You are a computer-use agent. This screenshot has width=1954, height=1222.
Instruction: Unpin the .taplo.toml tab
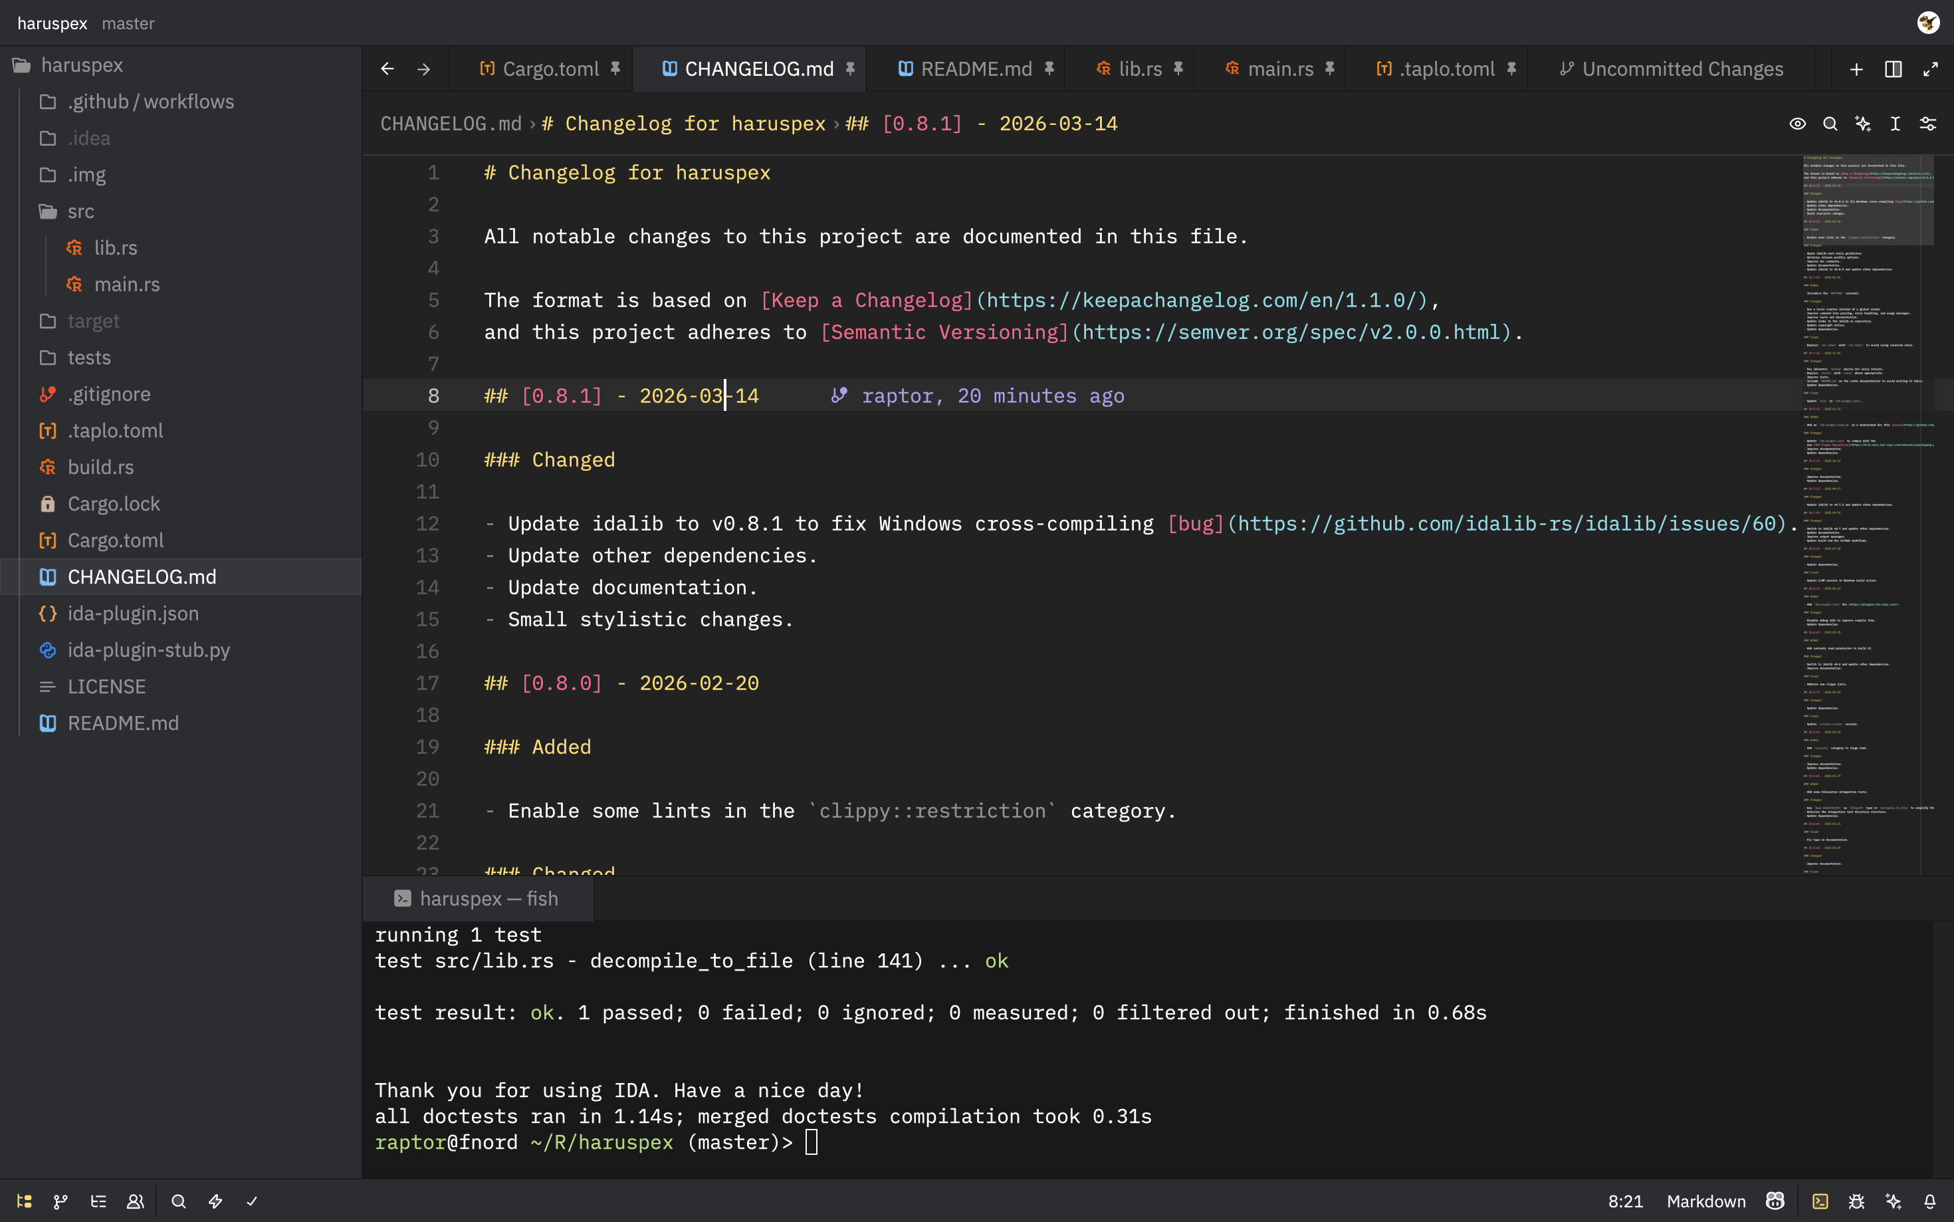[x=1511, y=70]
